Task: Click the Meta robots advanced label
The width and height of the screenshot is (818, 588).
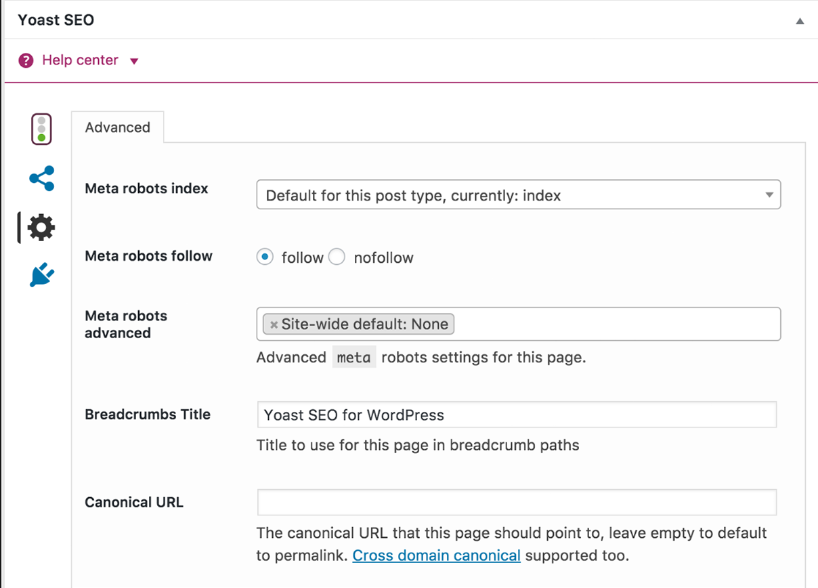Action: 126,324
